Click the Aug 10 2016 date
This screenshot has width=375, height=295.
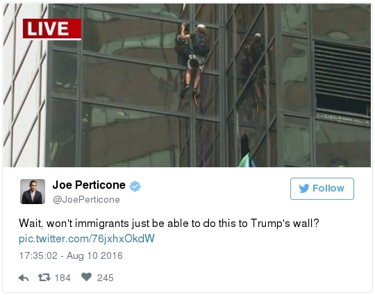(94, 256)
